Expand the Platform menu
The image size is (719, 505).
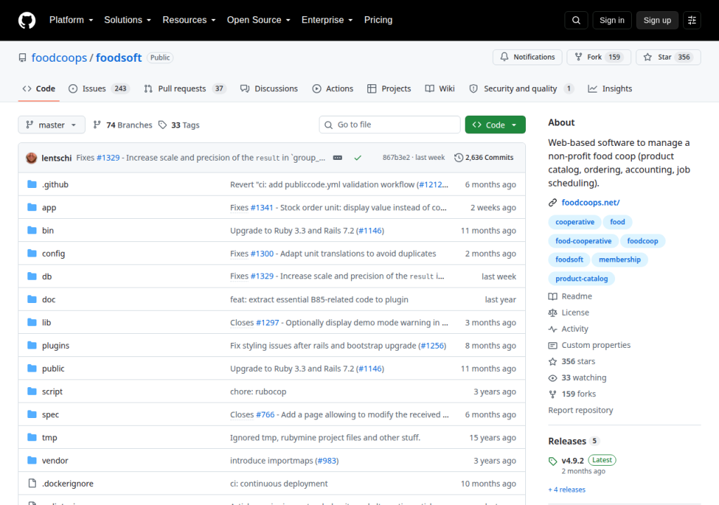click(x=71, y=20)
